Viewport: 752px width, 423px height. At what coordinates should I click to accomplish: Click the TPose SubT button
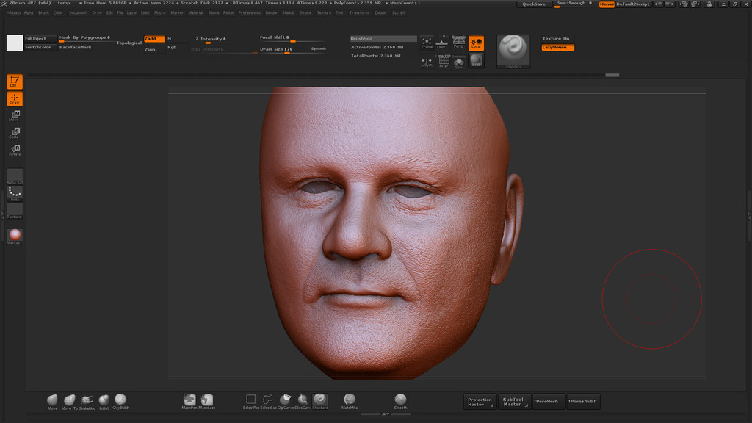point(582,402)
